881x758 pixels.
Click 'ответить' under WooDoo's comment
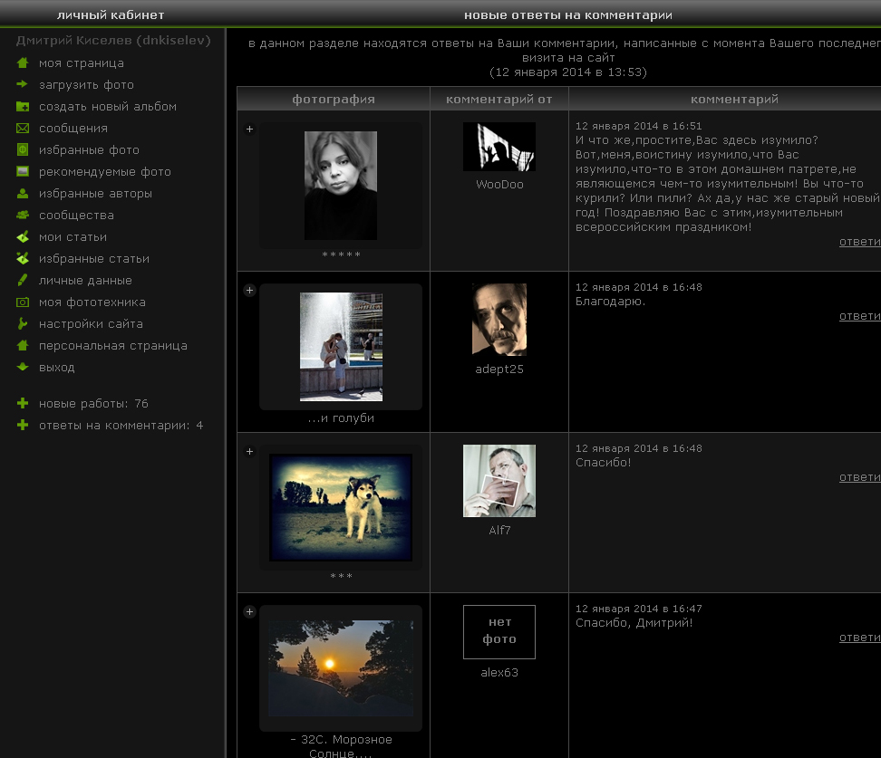860,242
